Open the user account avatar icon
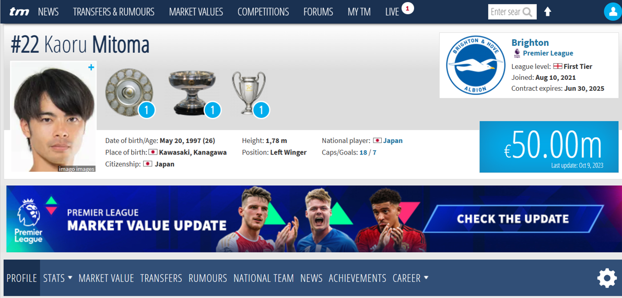This screenshot has width=622, height=298. [613, 12]
